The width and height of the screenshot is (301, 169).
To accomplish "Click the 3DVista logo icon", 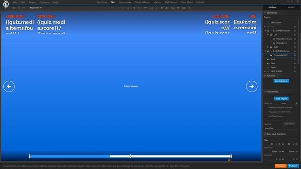I will pyautogui.click(x=6, y=4).
